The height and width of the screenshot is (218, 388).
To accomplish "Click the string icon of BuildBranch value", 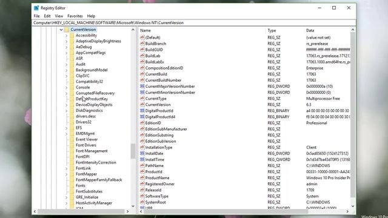I will pyautogui.click(x=142, y=44).
